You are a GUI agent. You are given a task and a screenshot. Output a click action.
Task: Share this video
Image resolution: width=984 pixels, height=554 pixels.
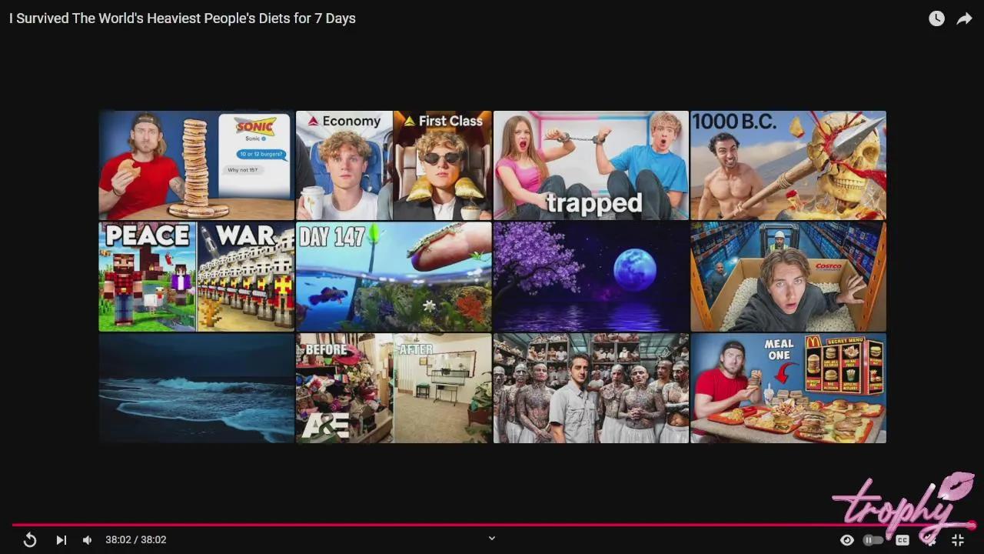point(965,18)
